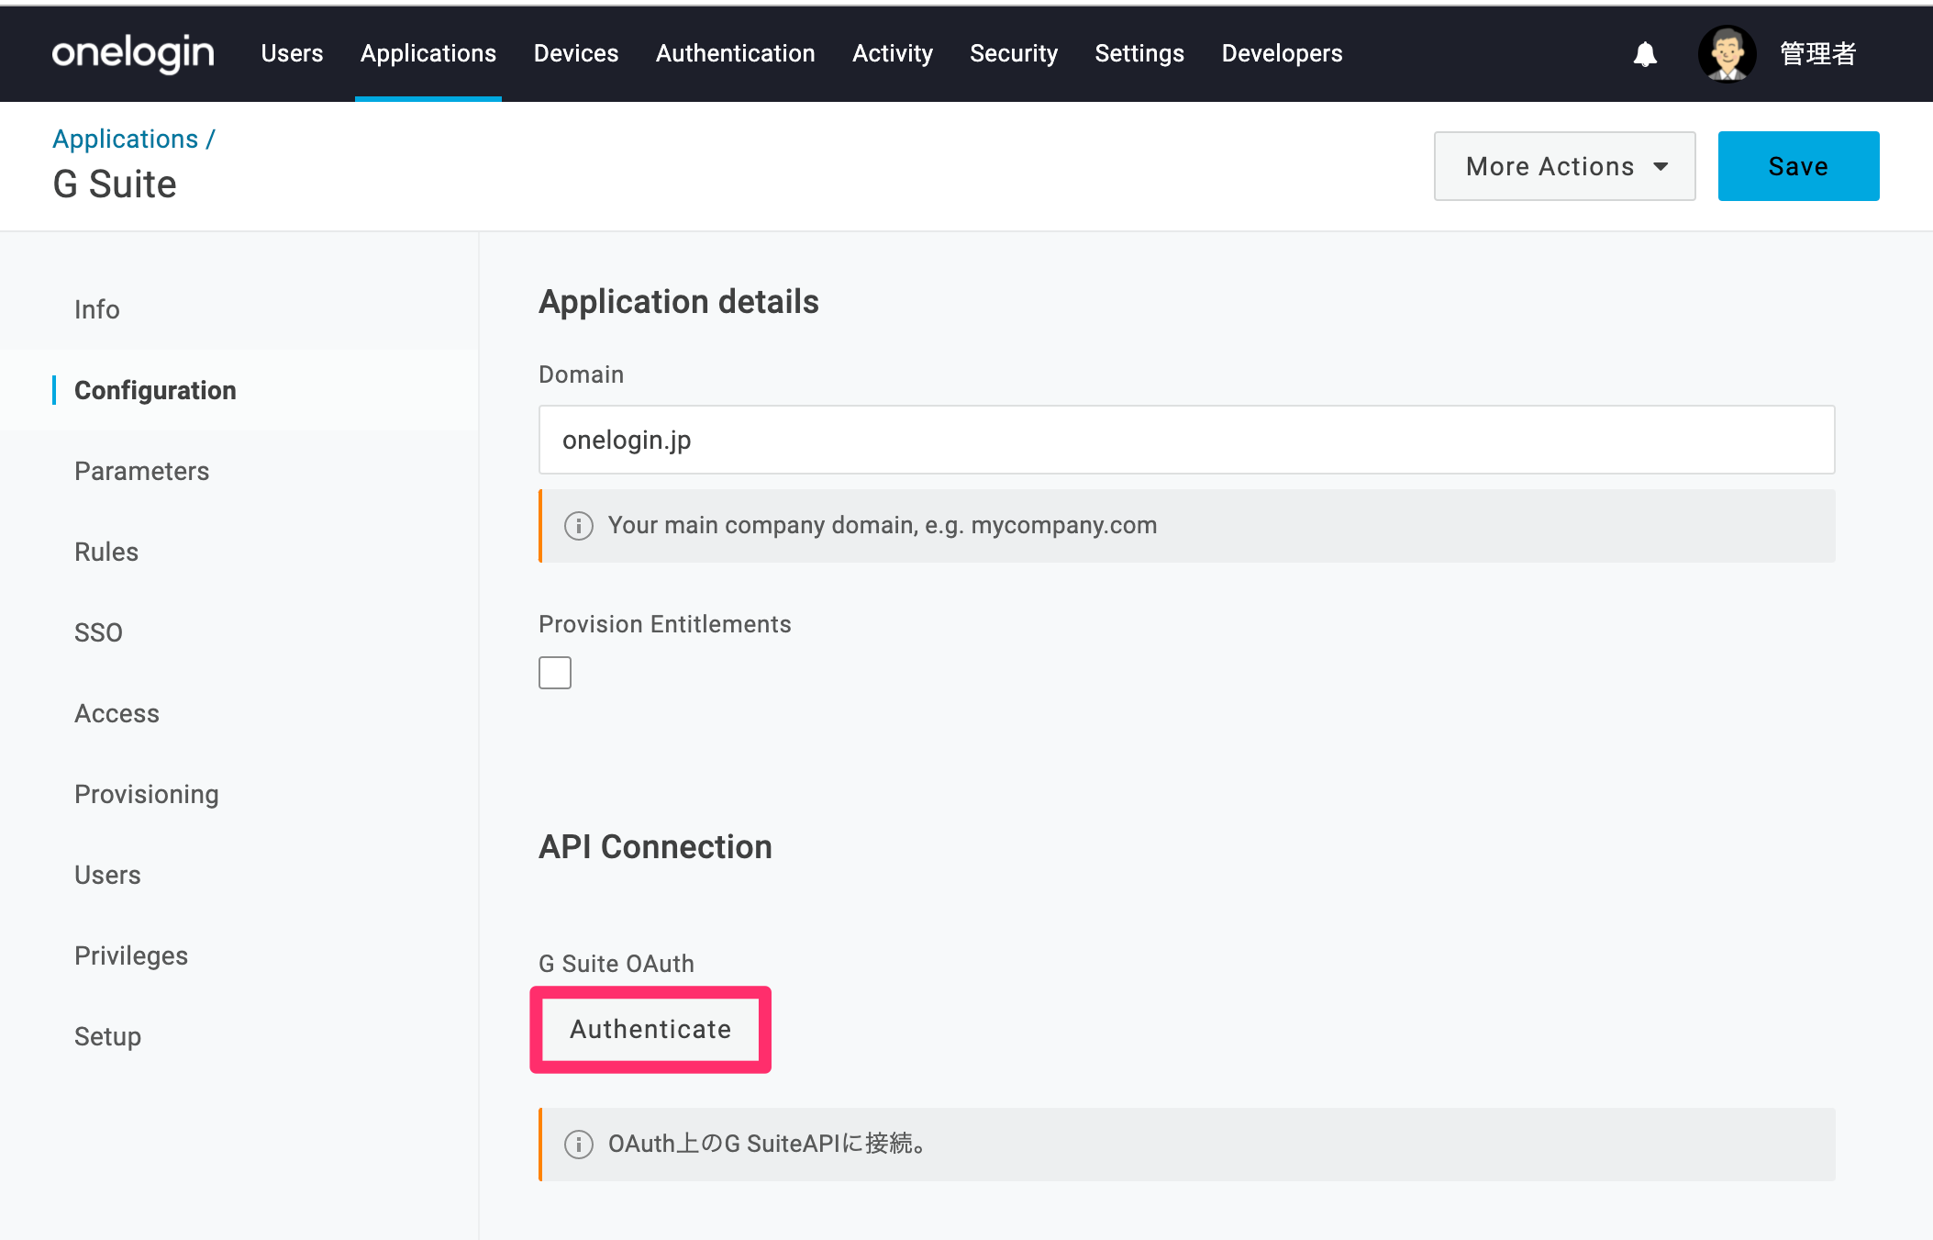Open the 管理者 user menu
The image size is (1933, 1240).
coord(1817,54)
